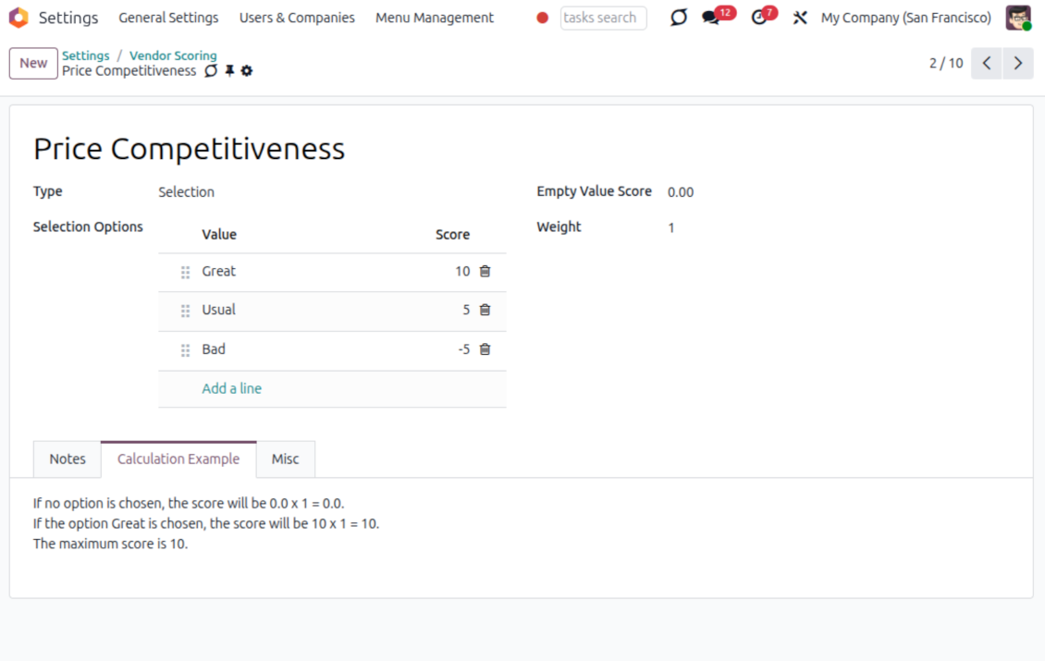Delete the Great selection option row
This screenshot has height=661, width=1045.
485,271
